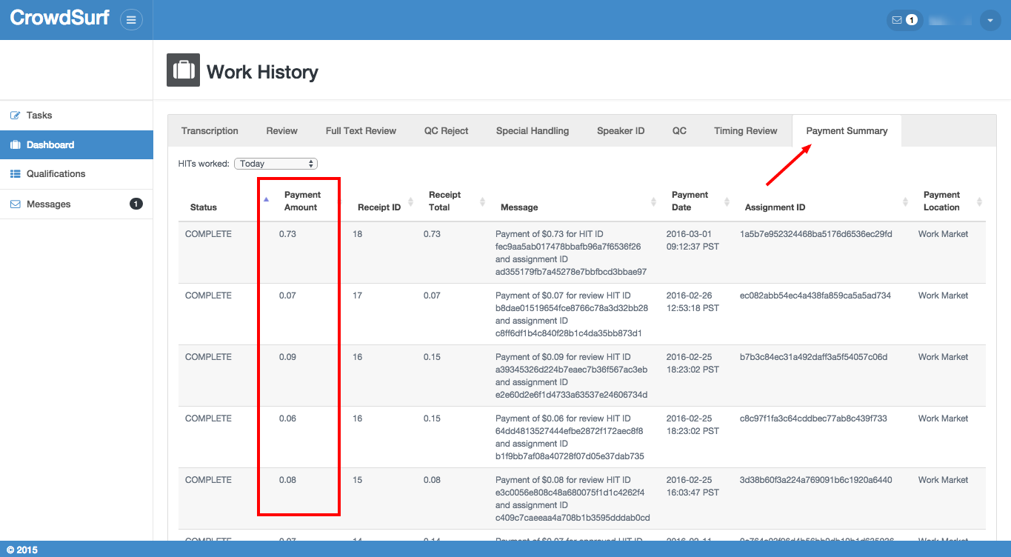This screenshot has height=557, width=1011.
Task: Click the Assignment ID sort arrows
Action: 906,201
